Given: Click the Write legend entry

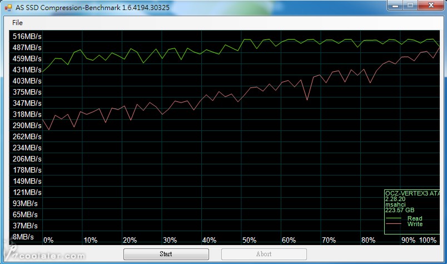Looking at the screenshot, I should (x=415, y=224).
